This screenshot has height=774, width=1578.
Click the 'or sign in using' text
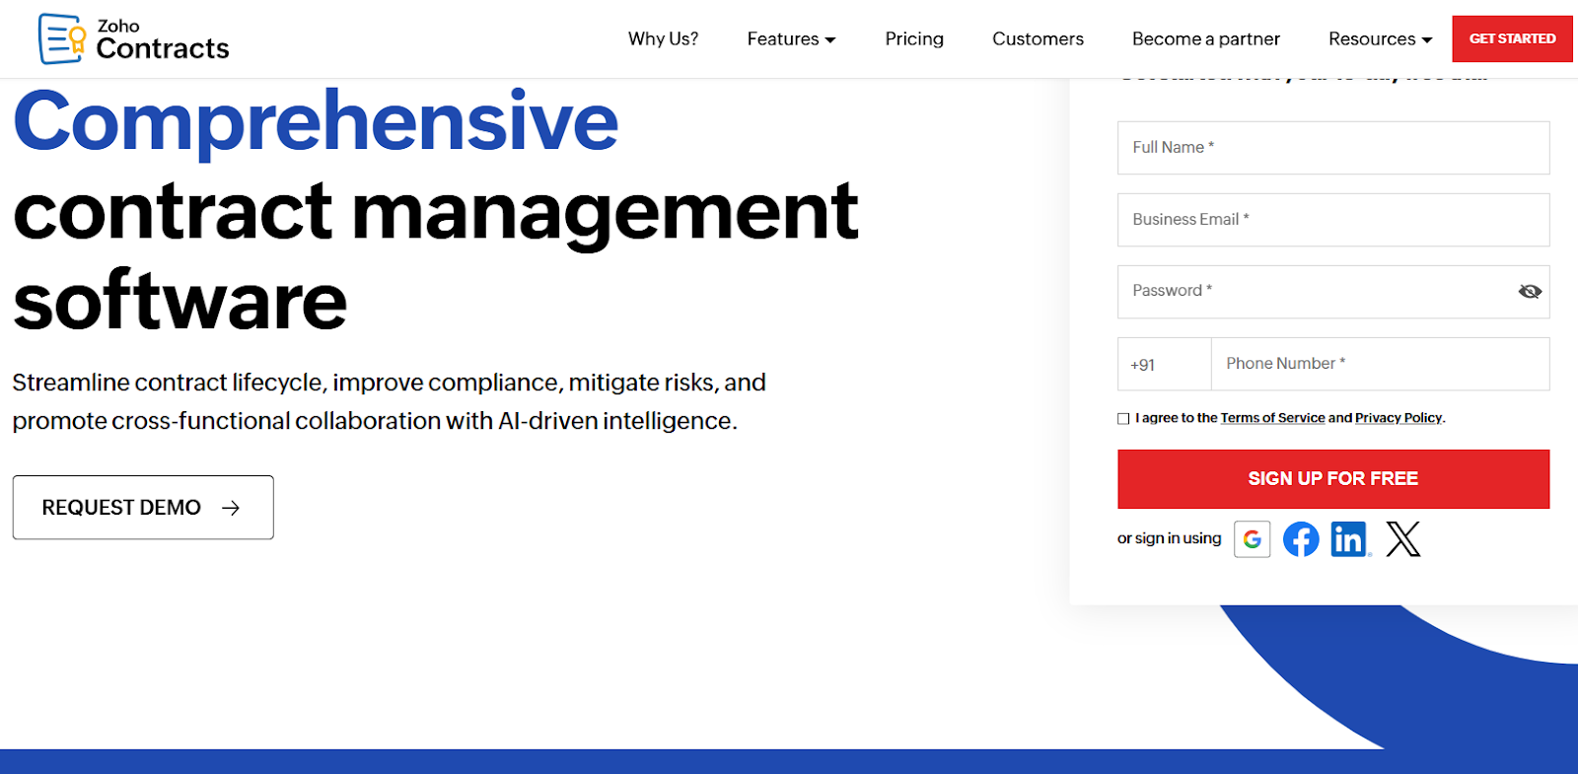point(1169,538)
